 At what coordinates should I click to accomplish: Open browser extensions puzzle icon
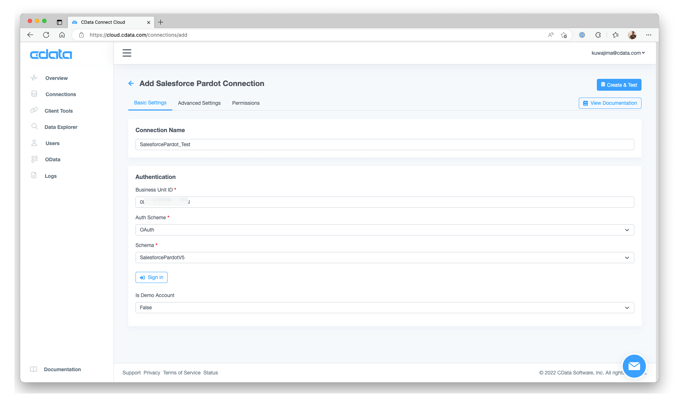(598, 35)
